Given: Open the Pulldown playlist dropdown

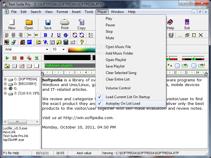Looking at the screenshot, I should (70, 65).
